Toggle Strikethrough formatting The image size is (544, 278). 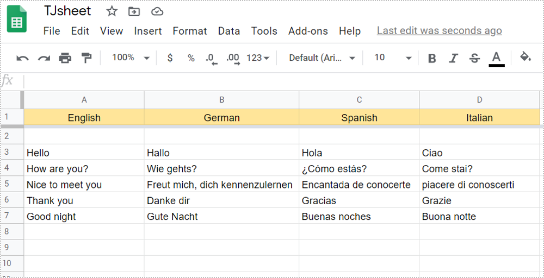pyautogui.click(x=474, y=58)
